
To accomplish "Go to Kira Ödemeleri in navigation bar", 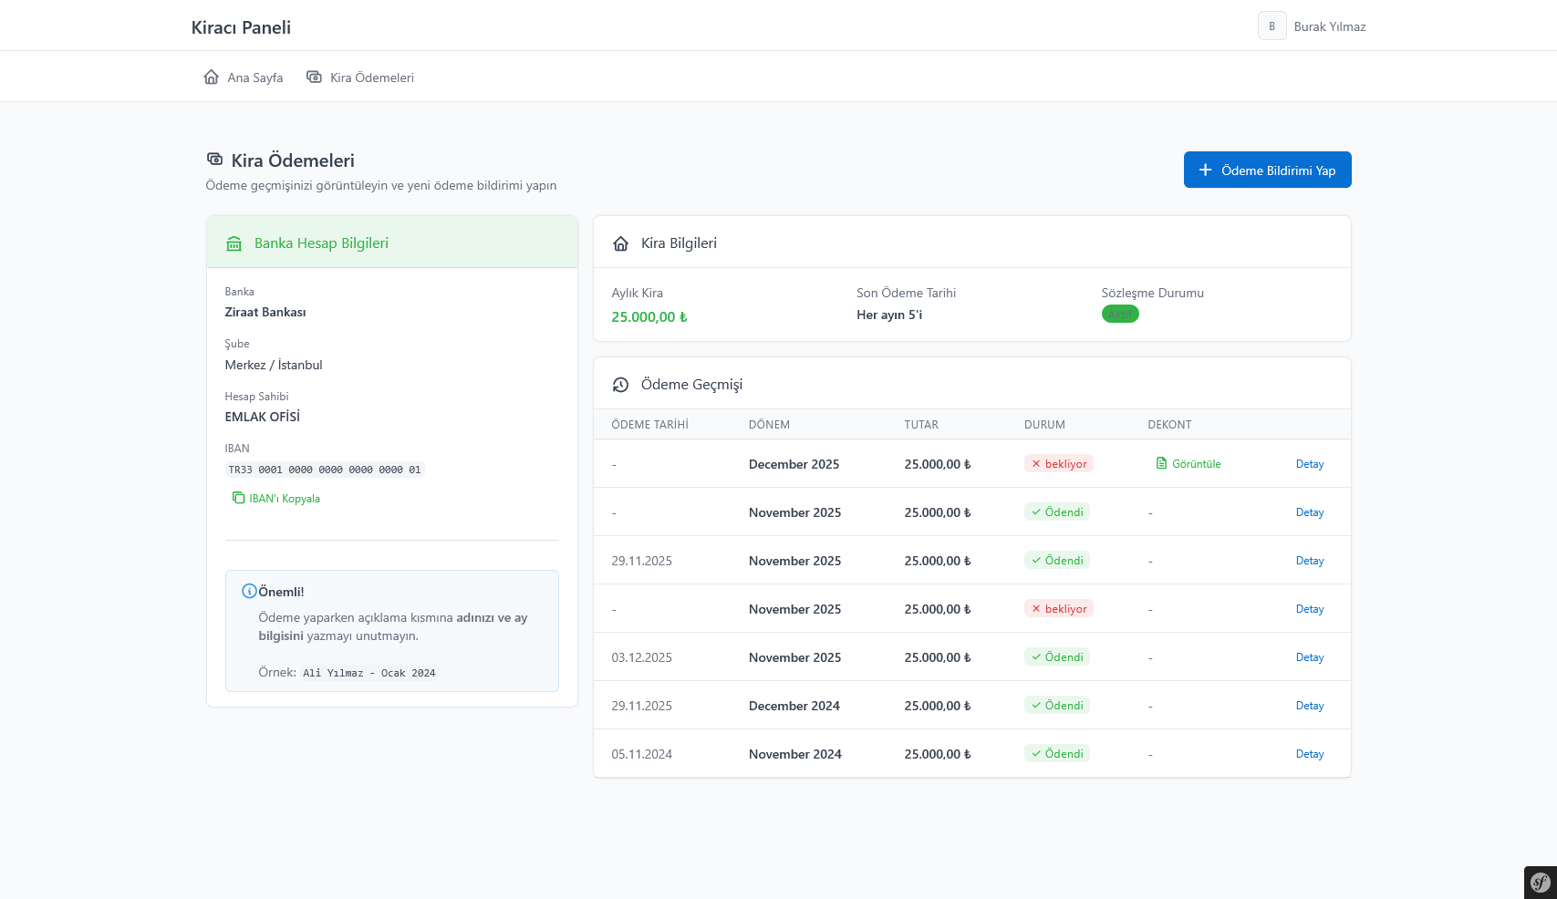I will [360, 77].
